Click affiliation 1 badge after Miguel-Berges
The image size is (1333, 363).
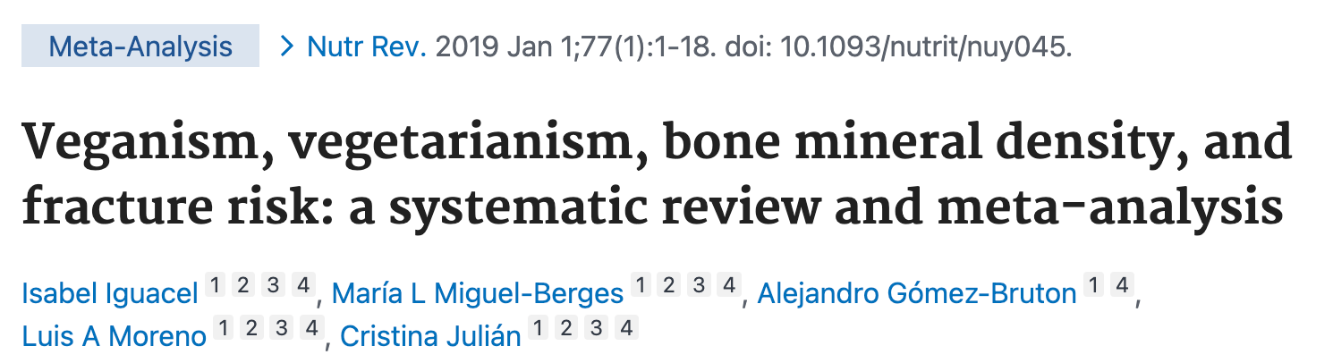point(640,286)
